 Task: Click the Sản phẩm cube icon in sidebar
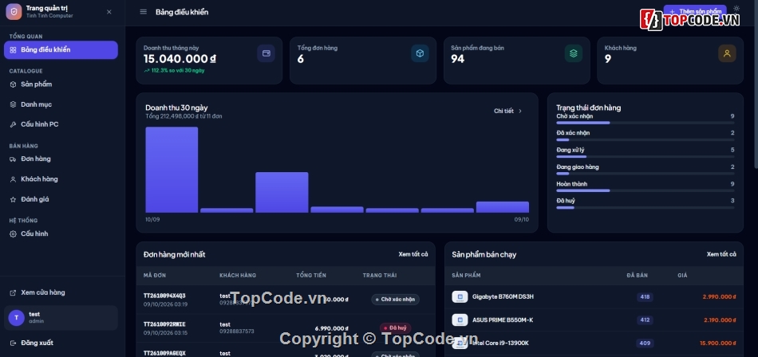click(13, 84)
